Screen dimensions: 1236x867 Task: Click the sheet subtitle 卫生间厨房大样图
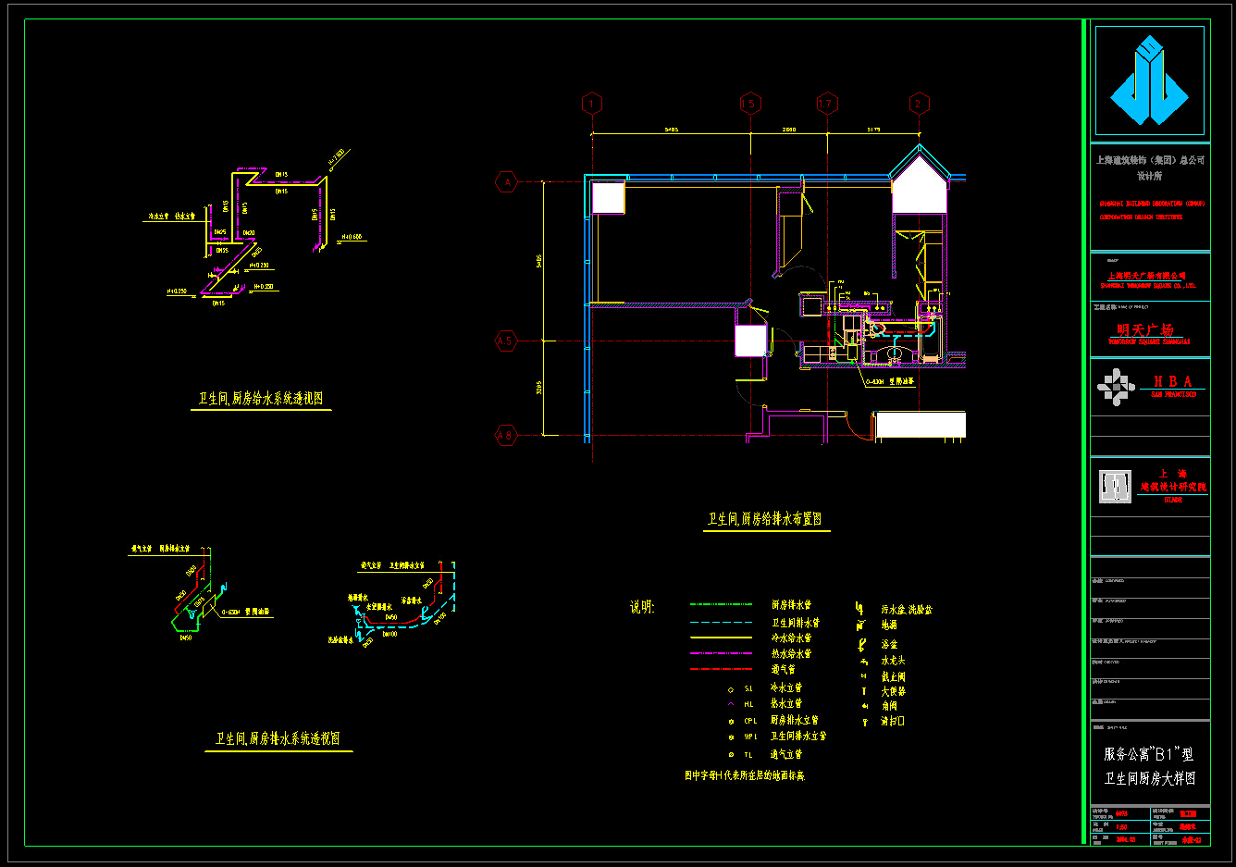click(1149, 779)
